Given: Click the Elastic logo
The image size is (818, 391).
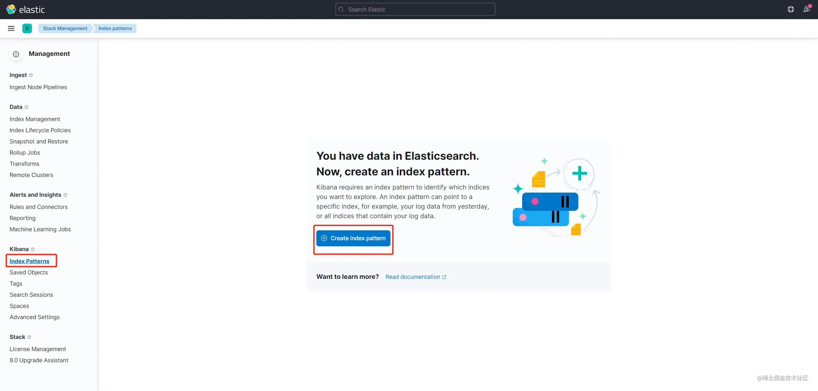Looking at the screenshot, I should pyautogui.click(x=26, y=10).
